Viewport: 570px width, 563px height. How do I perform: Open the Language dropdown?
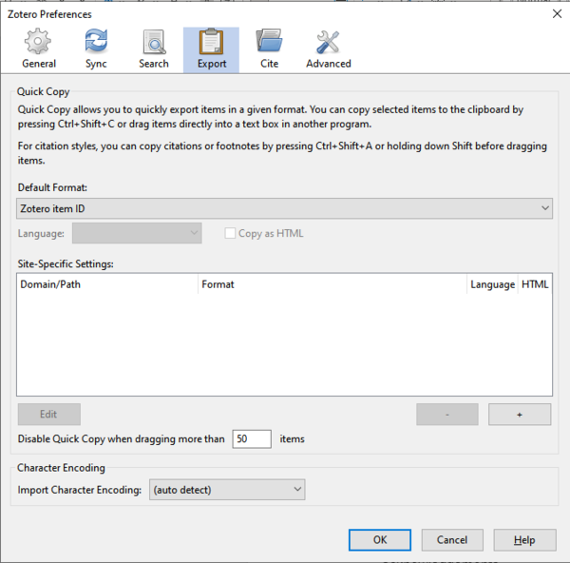click(x=137, y=233)
